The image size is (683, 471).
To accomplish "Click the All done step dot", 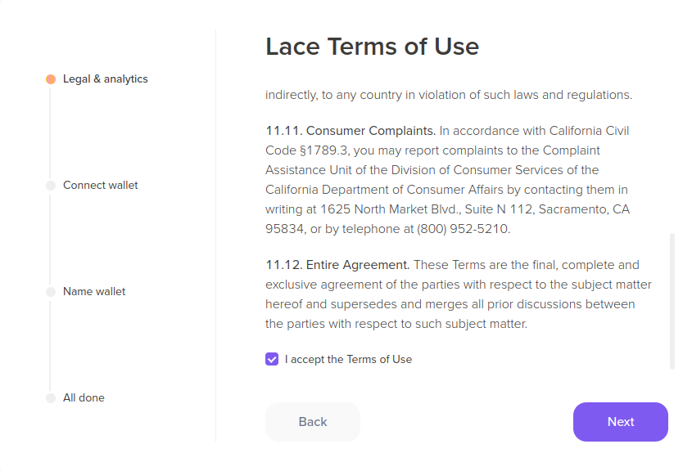I will (51, 398).
